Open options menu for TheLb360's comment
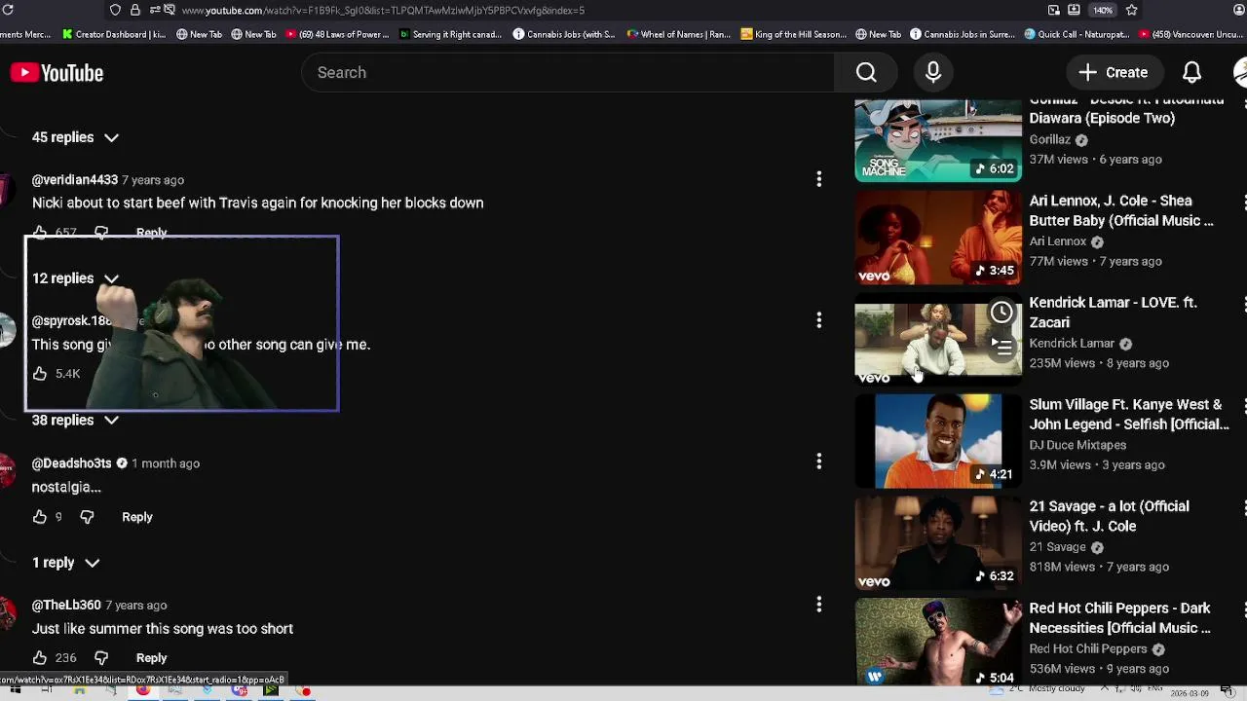The height and width of the screenshot is (701, 1247). click(x=819, y=604)
